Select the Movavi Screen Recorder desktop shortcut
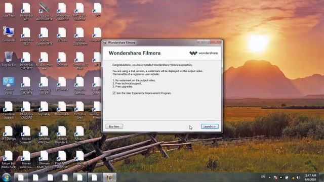The height and width of the screenshot is (182, 324). click(26, 134)
